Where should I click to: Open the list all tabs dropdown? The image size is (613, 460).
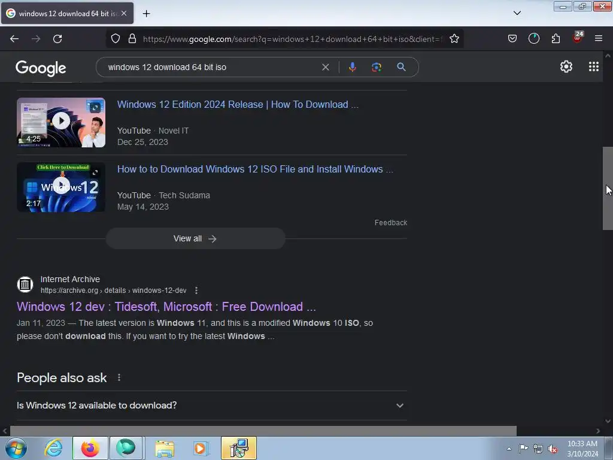pyautogui.click(x=517, y=13)
